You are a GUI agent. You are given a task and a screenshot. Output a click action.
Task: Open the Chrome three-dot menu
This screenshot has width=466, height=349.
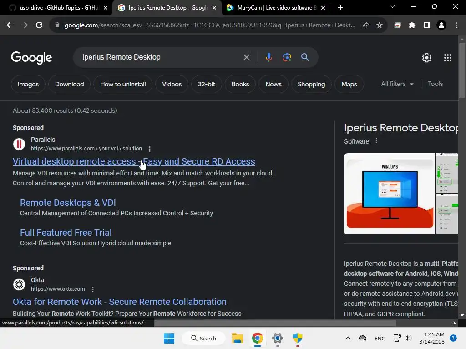(456, 25)
